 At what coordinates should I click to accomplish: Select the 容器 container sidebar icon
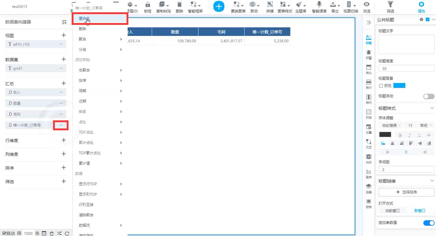pyautogui.click(x=369, y=189)
